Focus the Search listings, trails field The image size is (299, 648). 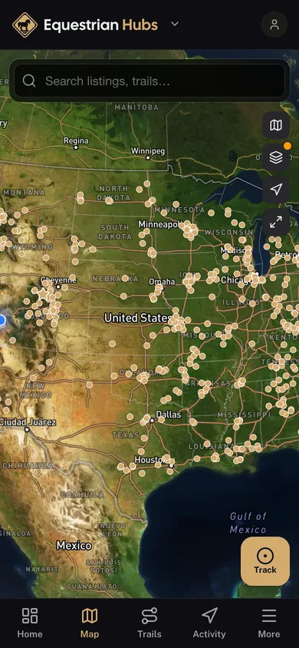tap(149, 81)
